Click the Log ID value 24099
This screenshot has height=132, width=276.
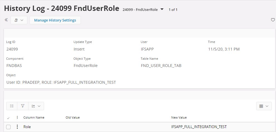point(12,49)
